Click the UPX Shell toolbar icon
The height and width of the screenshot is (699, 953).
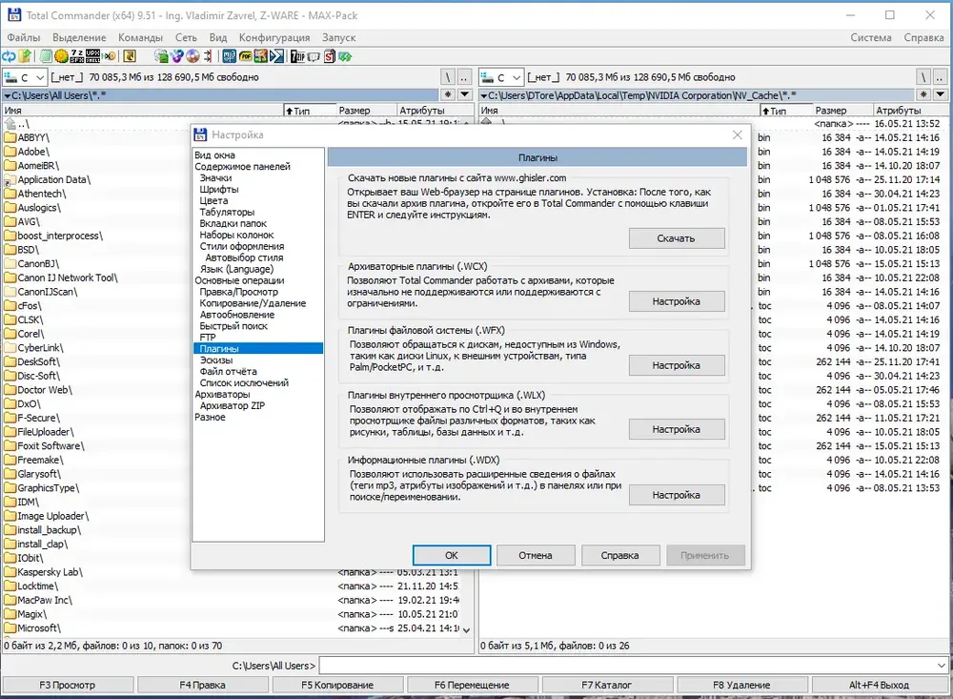(93, 56)
